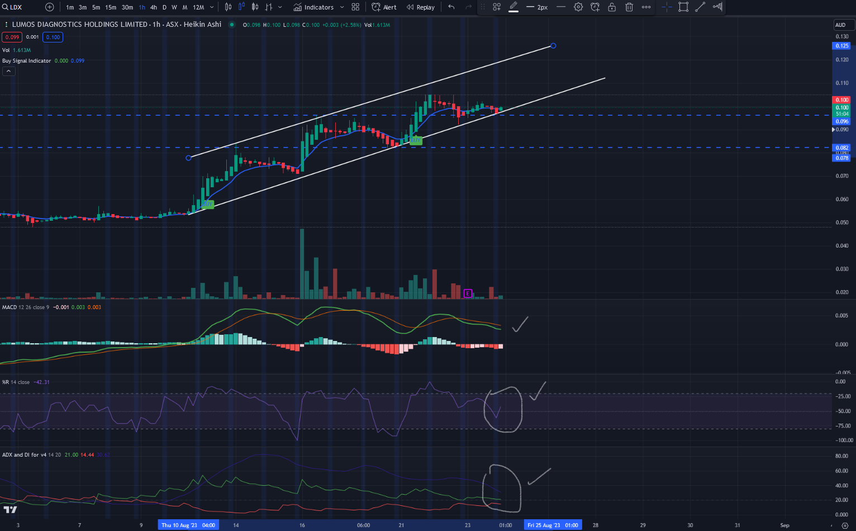Toggle lock on selected drawing

click(x=612, y=7)
